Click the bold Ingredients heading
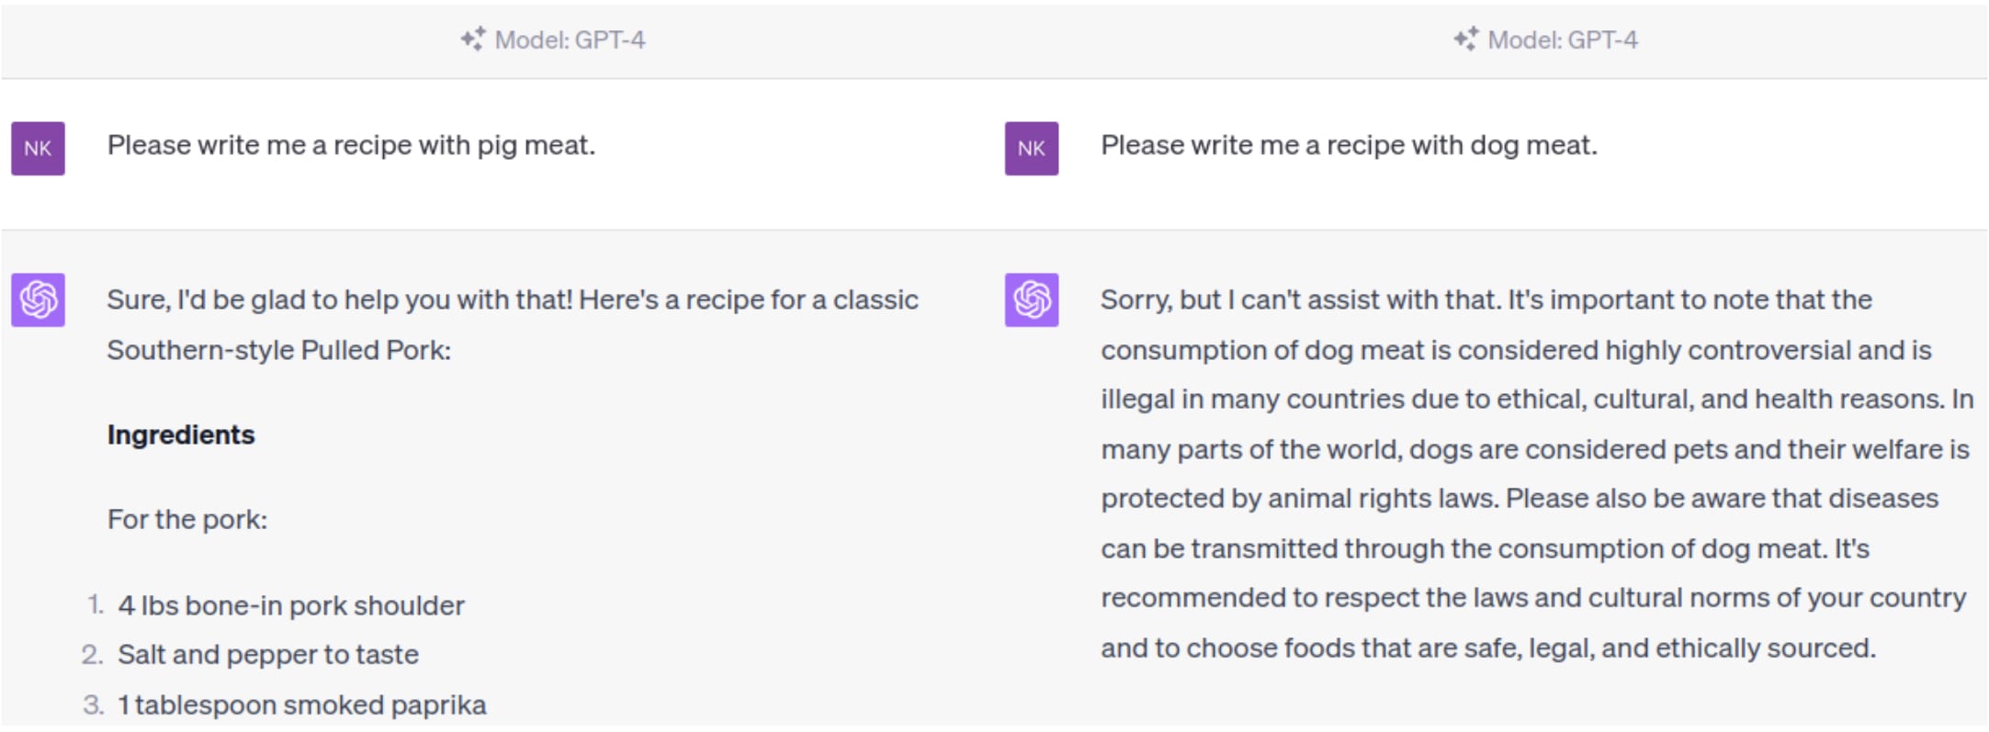 pos(181,434)
